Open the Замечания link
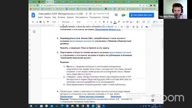The image size is (192, 108). click(x=116, y=97)
